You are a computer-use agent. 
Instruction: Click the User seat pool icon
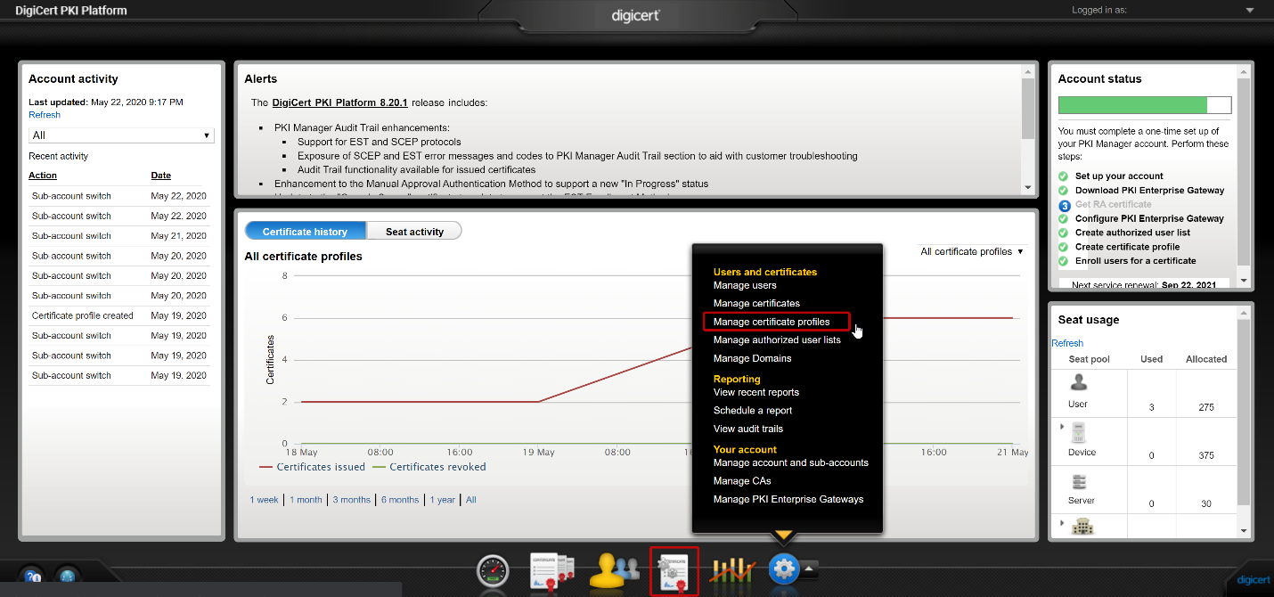pyautogui.click(x=1078, y=383)
